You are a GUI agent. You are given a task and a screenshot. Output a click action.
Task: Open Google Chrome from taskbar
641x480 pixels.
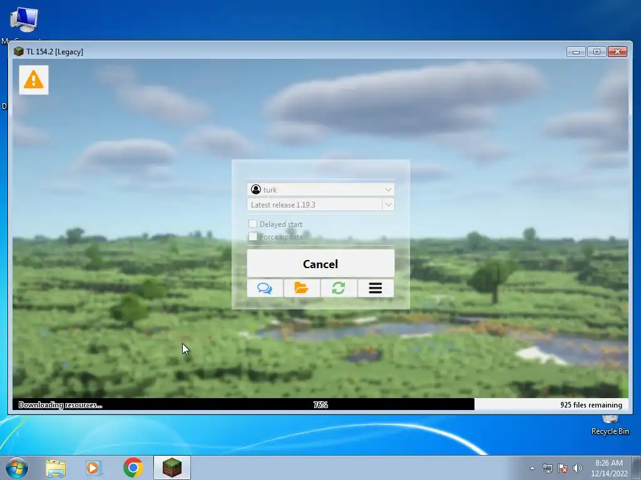(133, 467)
